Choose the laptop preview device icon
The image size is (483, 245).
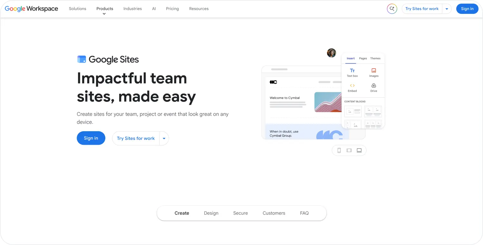click(x=359, y=150)
